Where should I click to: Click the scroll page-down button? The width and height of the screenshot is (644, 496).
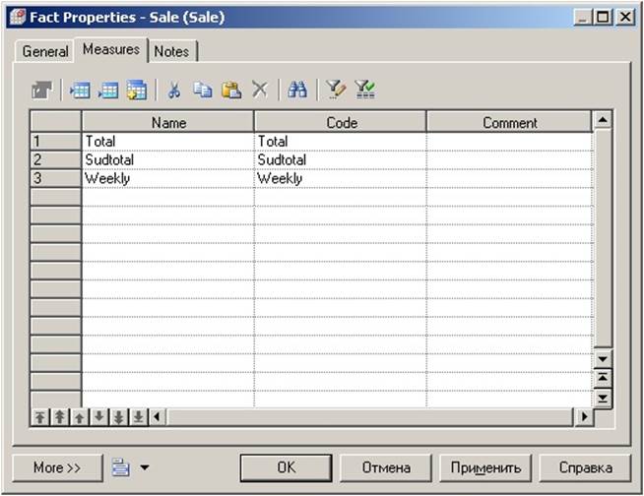(x=603, y=398)
